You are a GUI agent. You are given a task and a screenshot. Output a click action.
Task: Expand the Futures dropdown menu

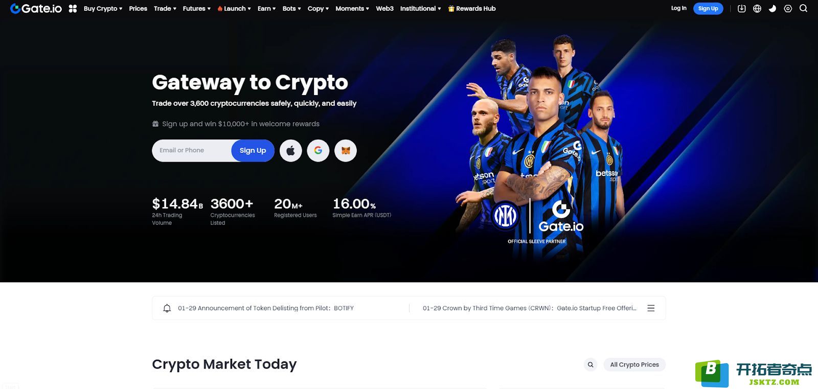click(x=196, y=9)
